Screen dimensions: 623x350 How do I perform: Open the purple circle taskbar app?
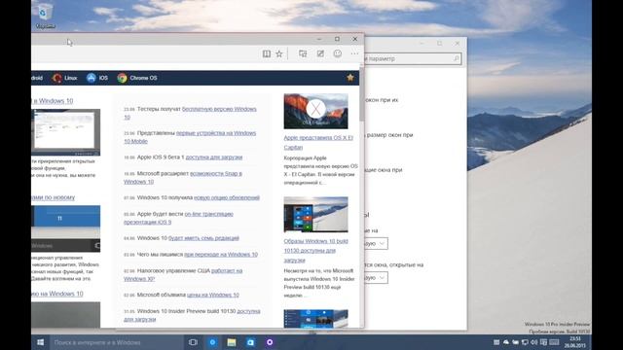coord(270,342)
